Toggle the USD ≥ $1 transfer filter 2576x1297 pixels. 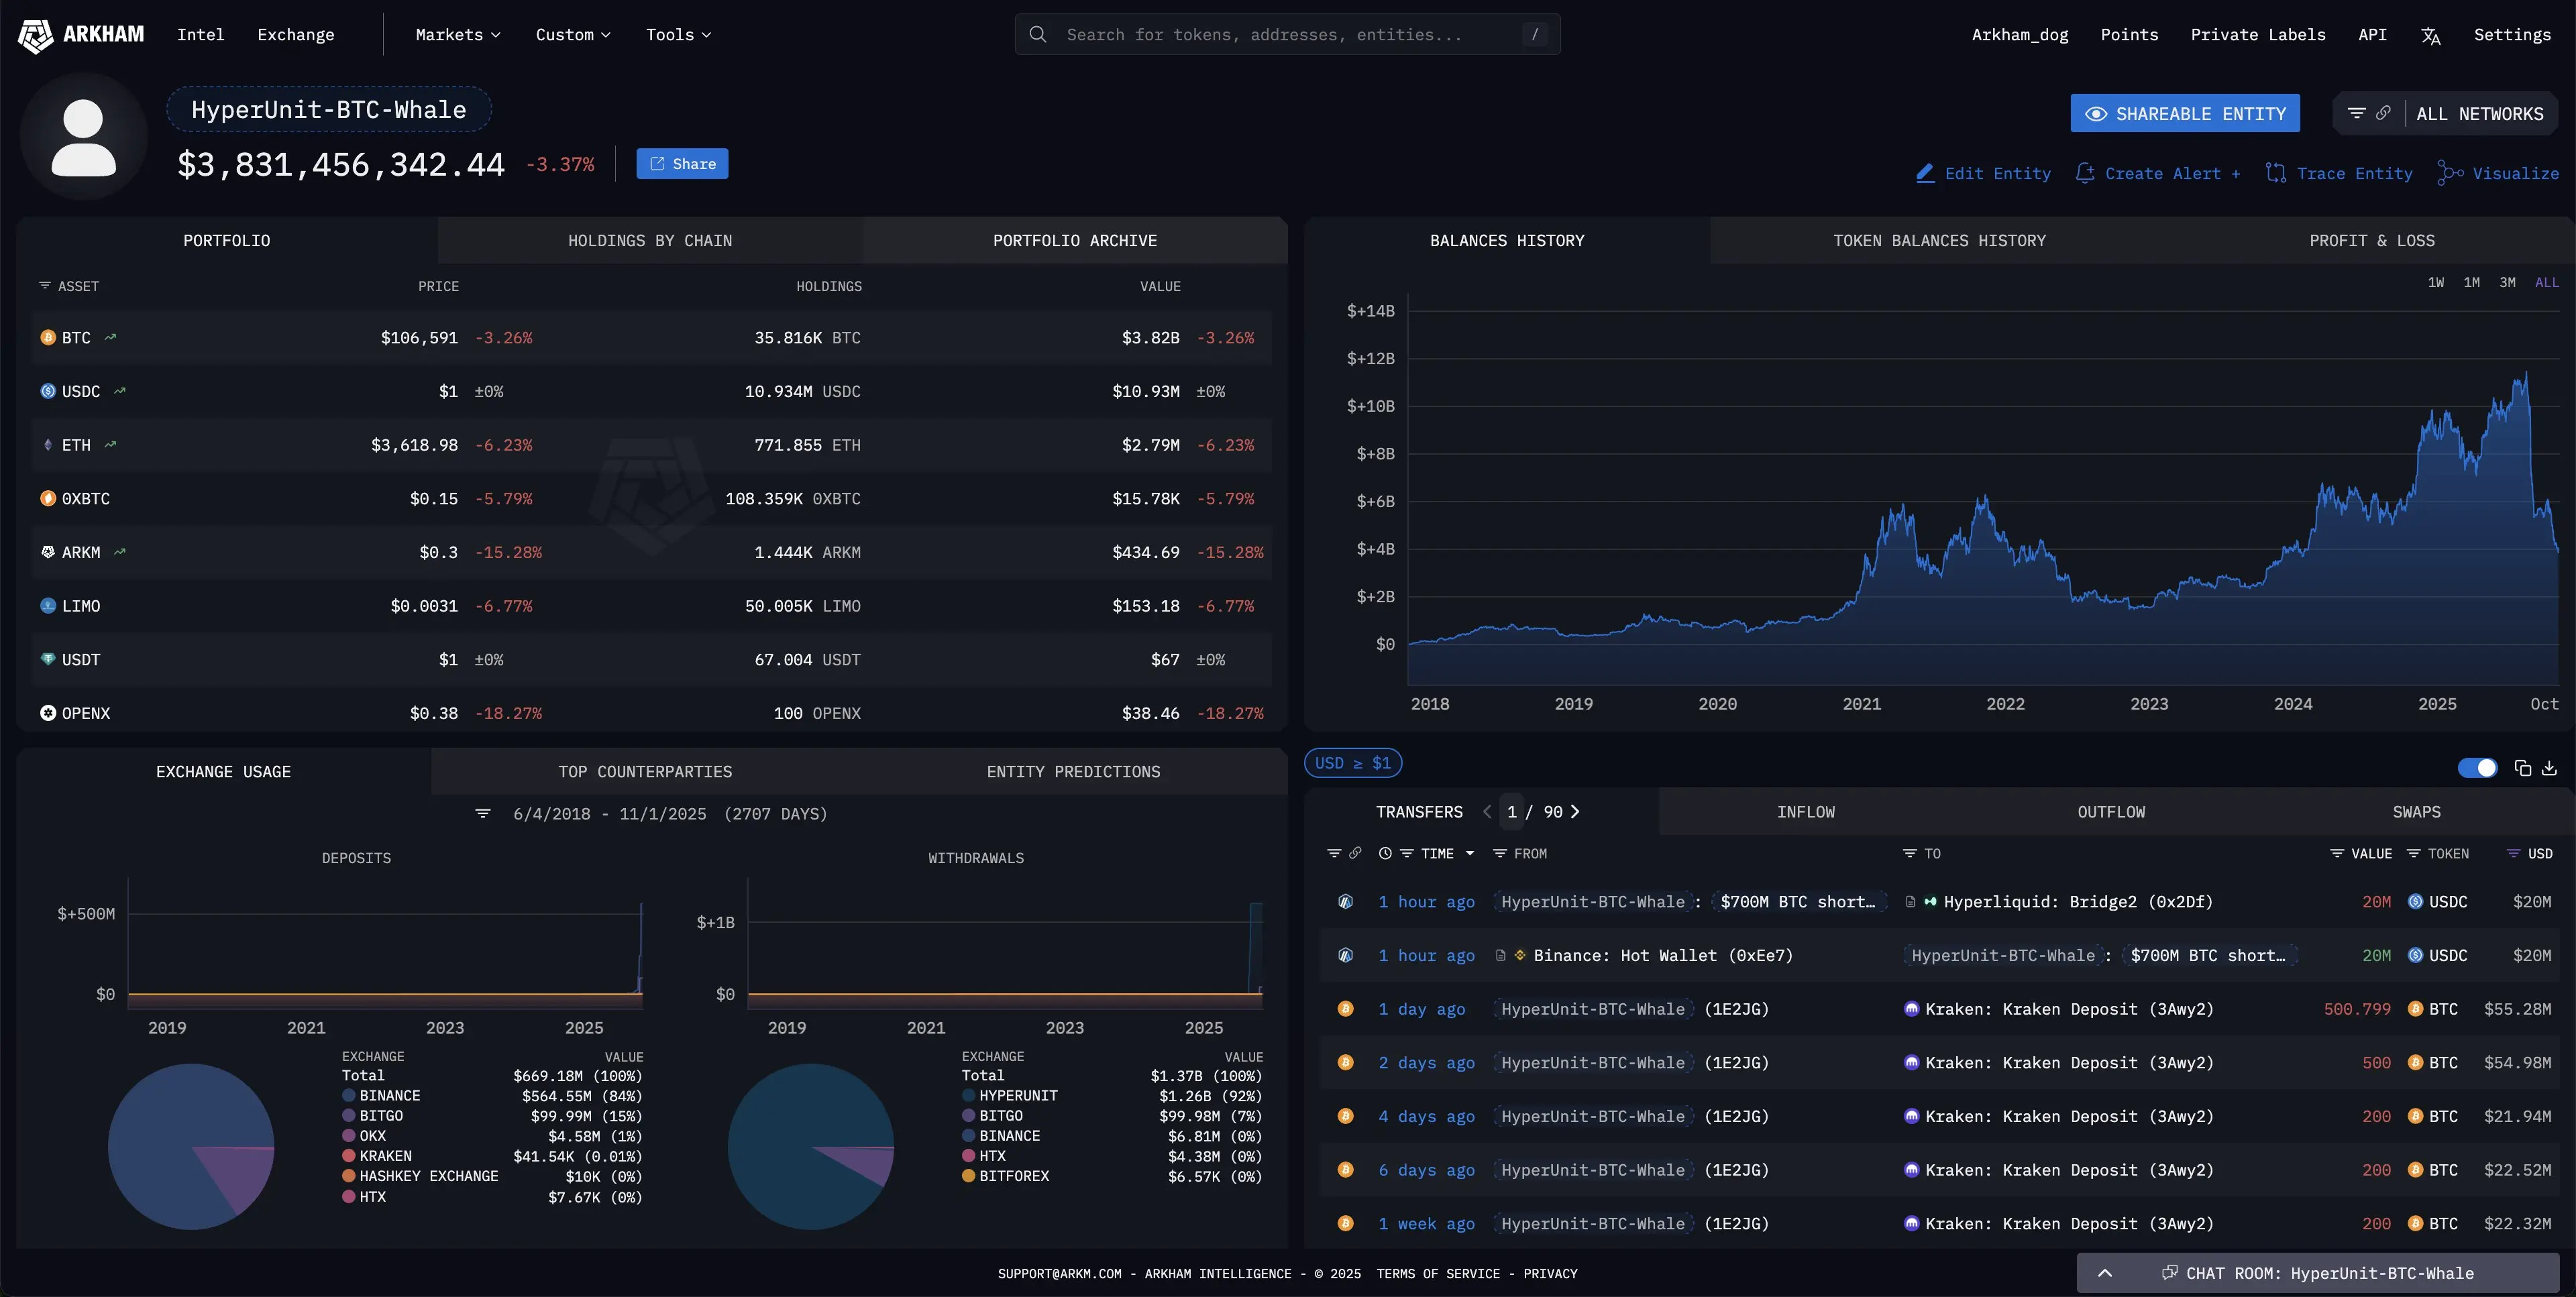point(1352,763)
